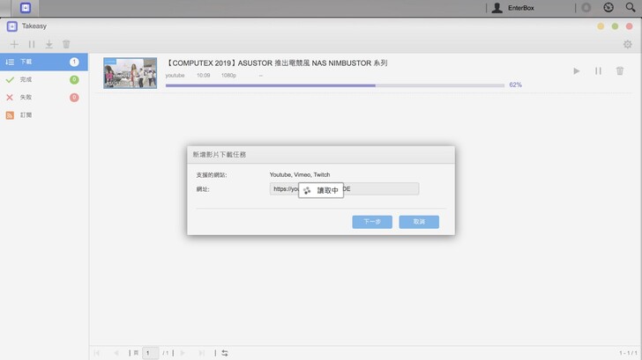Image resolution: width=642 pixels, height=360 pixels.
Task: Go to last page in pagination bar
Action: click(202, 353)
